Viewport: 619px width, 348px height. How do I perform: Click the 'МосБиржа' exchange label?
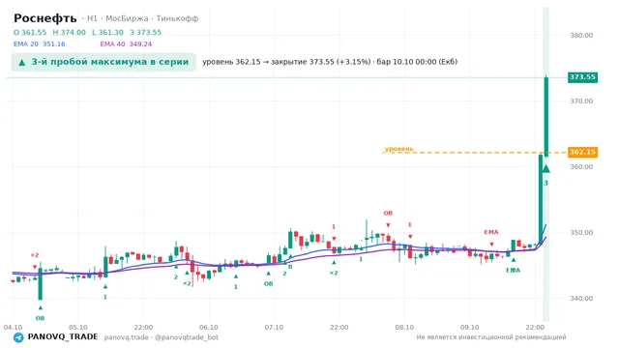[x=127, y=18]
